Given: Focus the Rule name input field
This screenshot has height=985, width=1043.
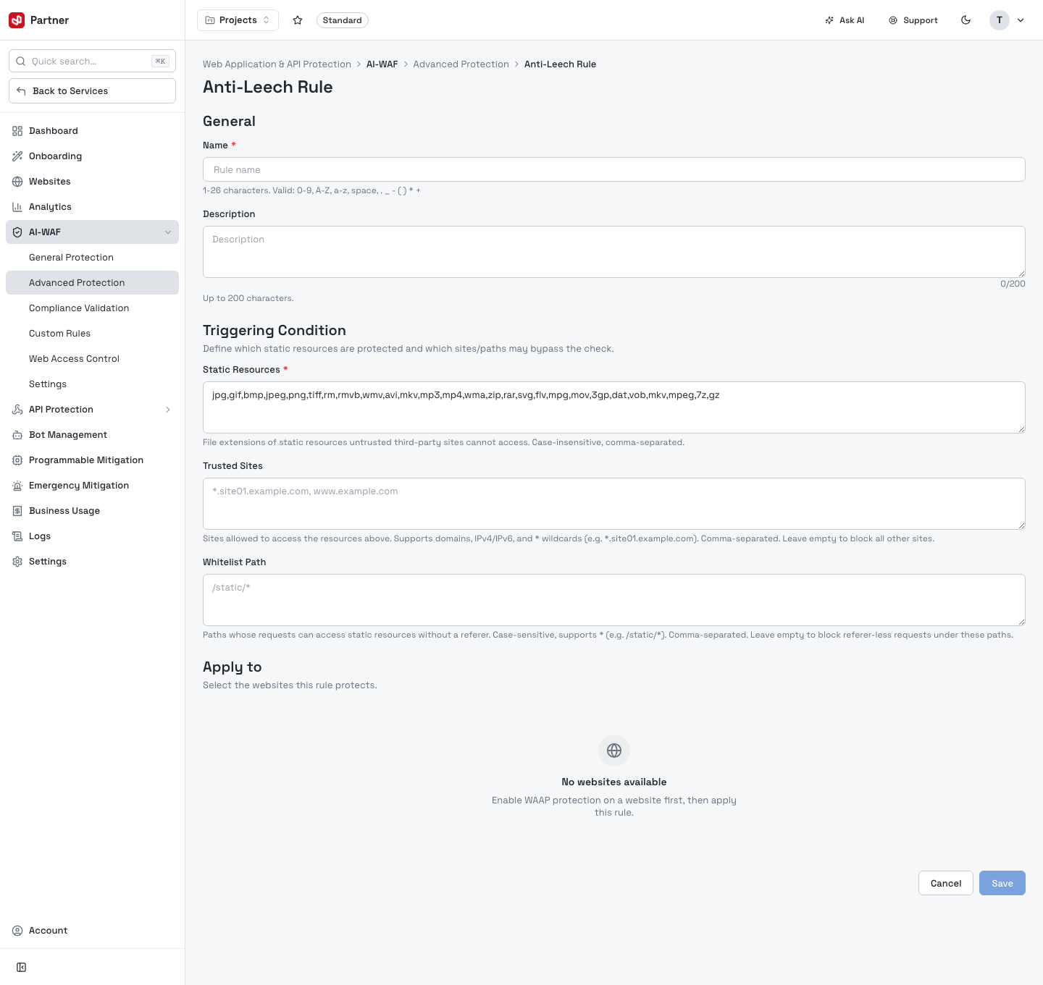Looking at the screenshot, I should tap(614, 169).
